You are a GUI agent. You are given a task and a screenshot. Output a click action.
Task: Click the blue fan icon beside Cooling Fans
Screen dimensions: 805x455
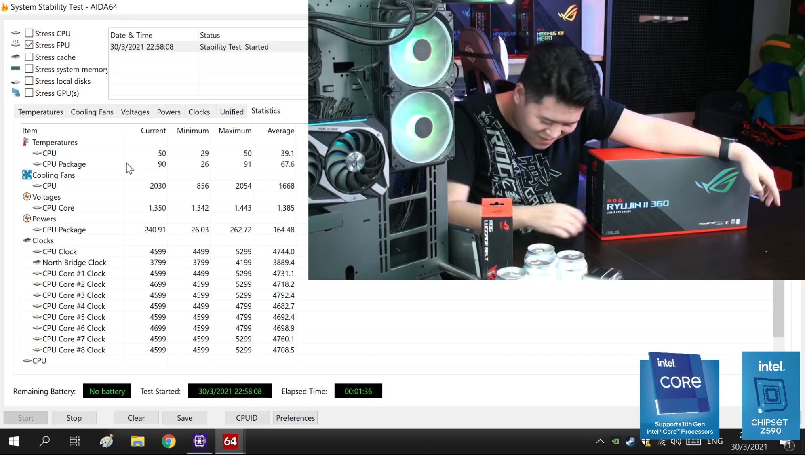click(27, 175)
